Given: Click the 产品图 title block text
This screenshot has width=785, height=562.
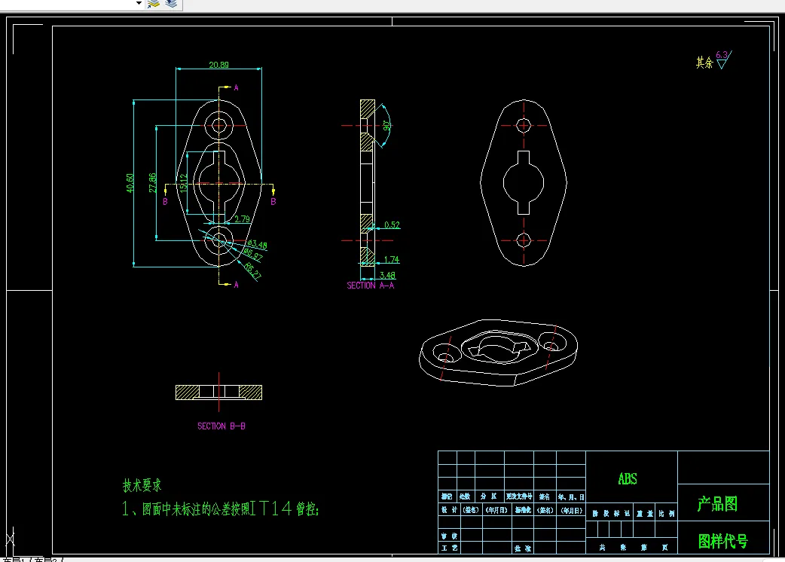Looking at the screenshot, I should (x=717, y=504).
